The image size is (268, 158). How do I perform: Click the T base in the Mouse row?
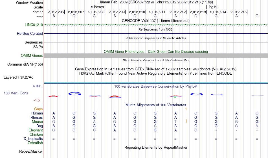pos(175,122)
